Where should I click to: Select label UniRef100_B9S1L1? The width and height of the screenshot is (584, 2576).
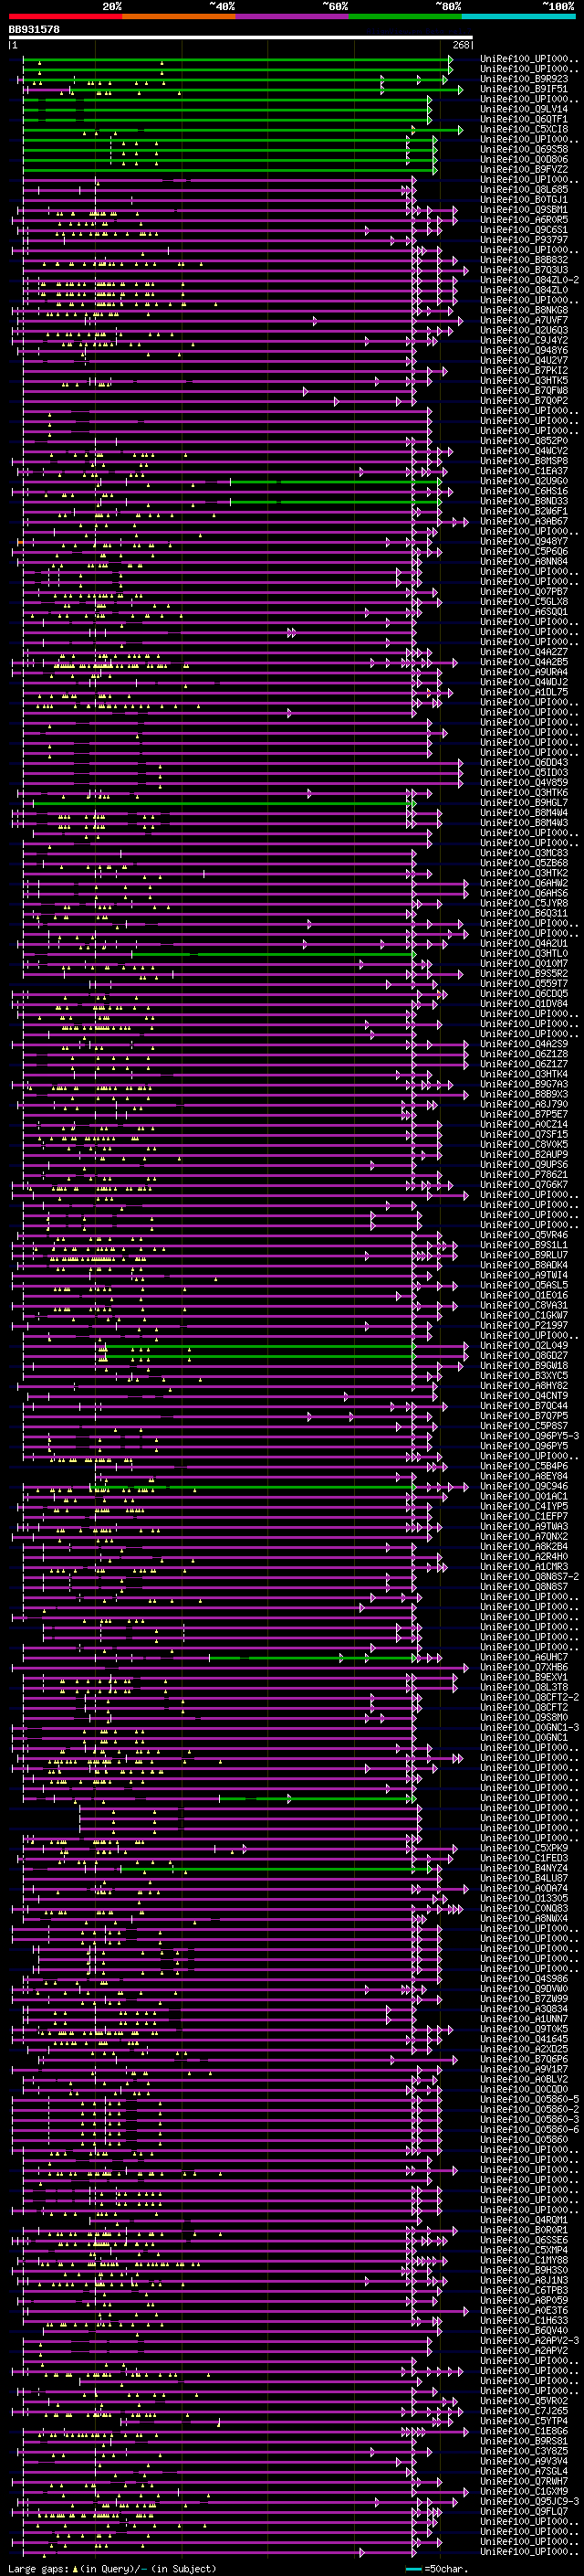pos(524,1245)
